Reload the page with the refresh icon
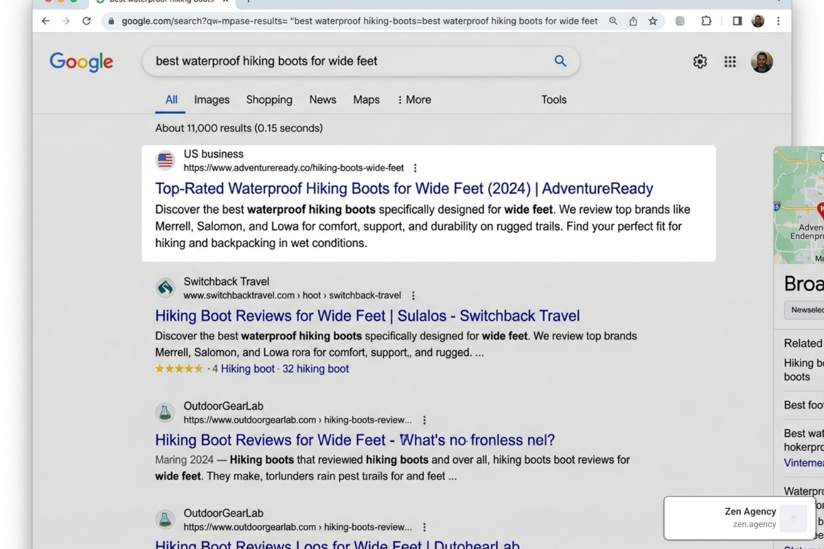The image size is (824, 549). point(86,21)
